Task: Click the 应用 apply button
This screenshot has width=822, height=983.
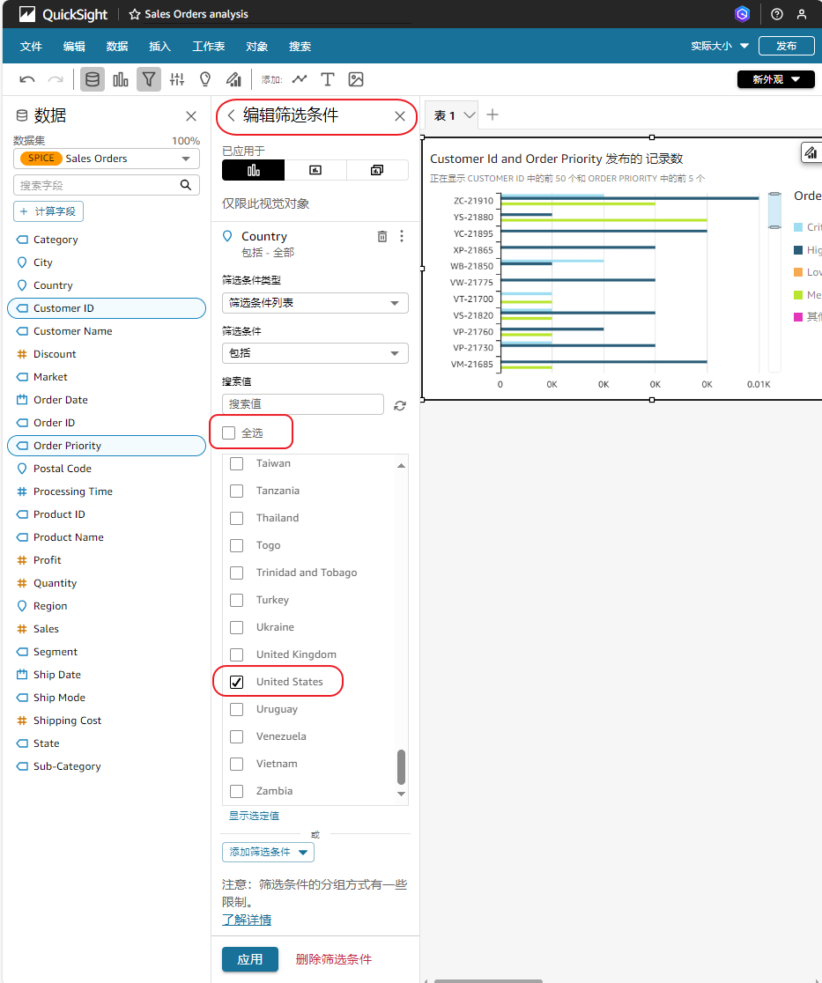Action: (249, 959)
